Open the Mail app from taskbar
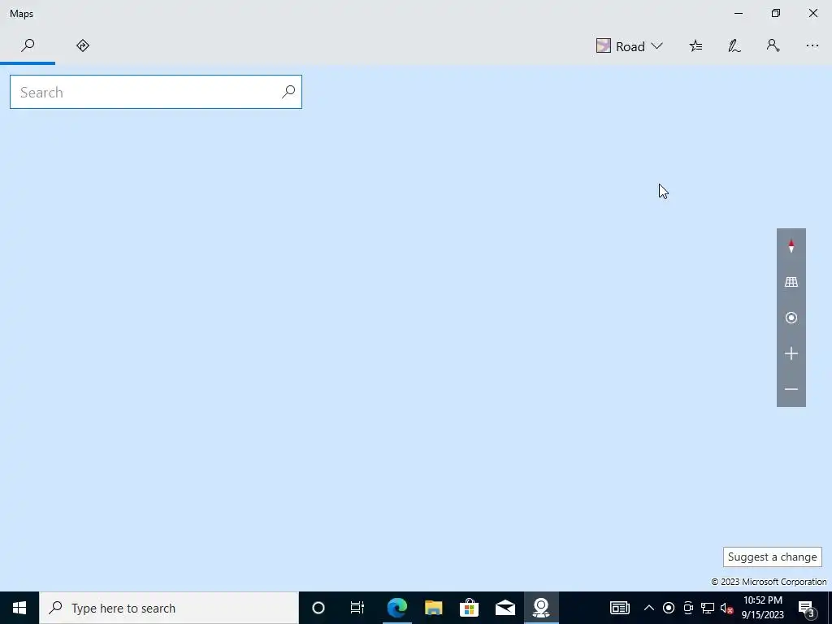This screenshot has height=624, width=832. click(505, 608)
